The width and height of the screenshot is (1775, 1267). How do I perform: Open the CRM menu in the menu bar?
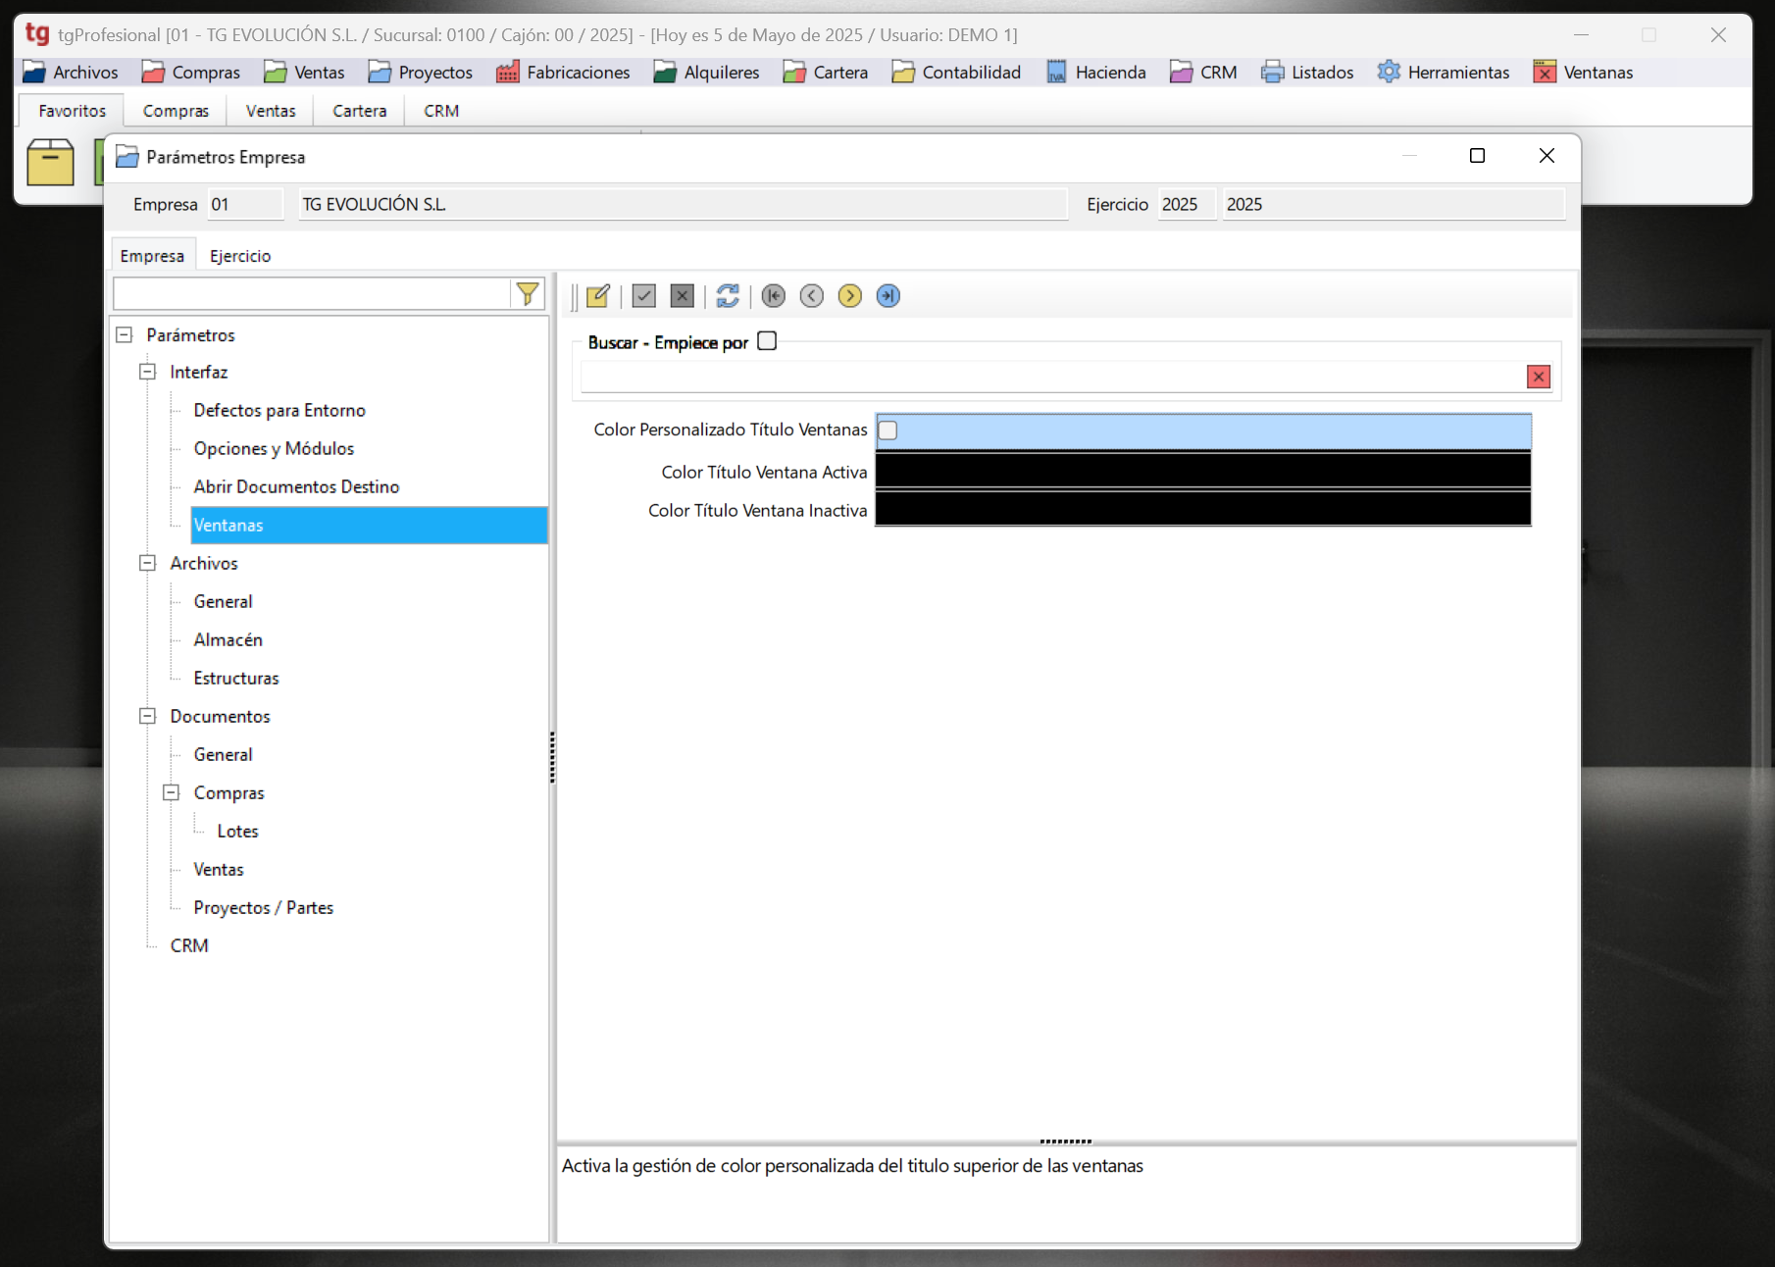click(1204, 73)
